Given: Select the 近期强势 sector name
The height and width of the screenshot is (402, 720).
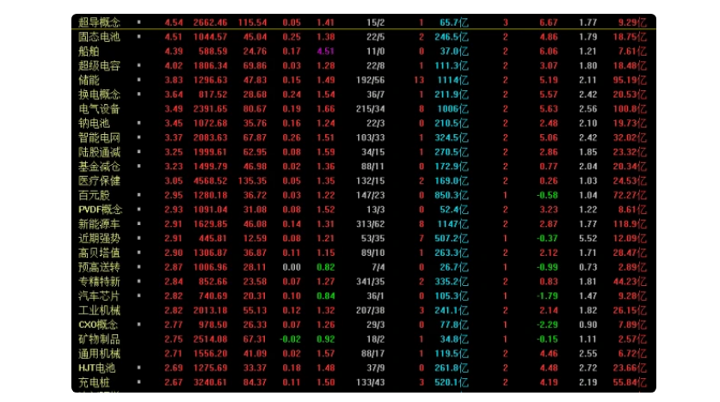Looking at the screenshot, I should 99,238.
